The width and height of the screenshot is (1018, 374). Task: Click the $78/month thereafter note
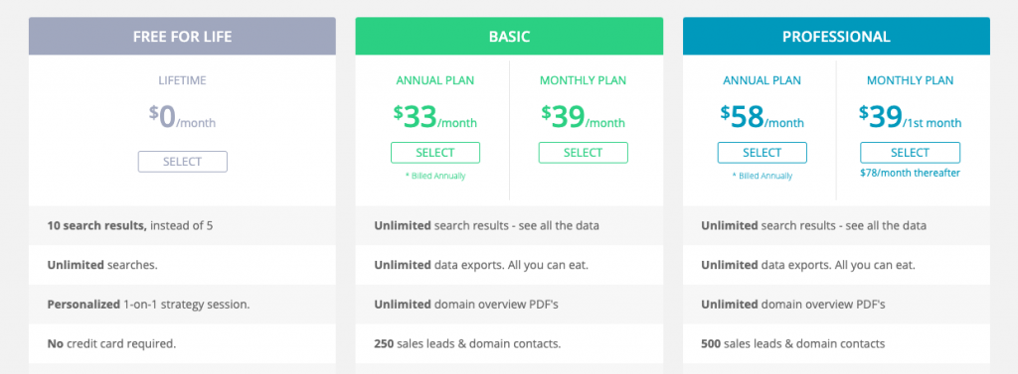click(911, 173)
